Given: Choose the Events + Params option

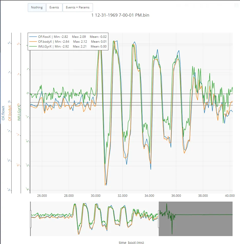Looking at the screenshot, I should pyautogui.click(x=78, y=7).
